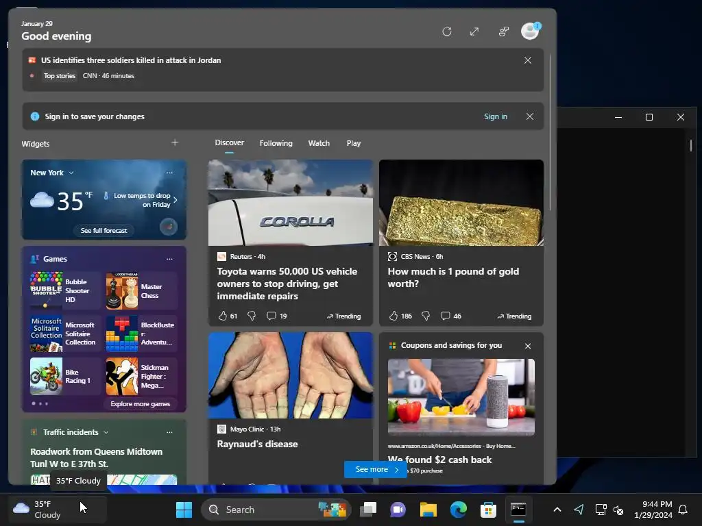The width and height of the screenshot is (702, 526).
Task: Click See full forecast
Action: [104, 230]
